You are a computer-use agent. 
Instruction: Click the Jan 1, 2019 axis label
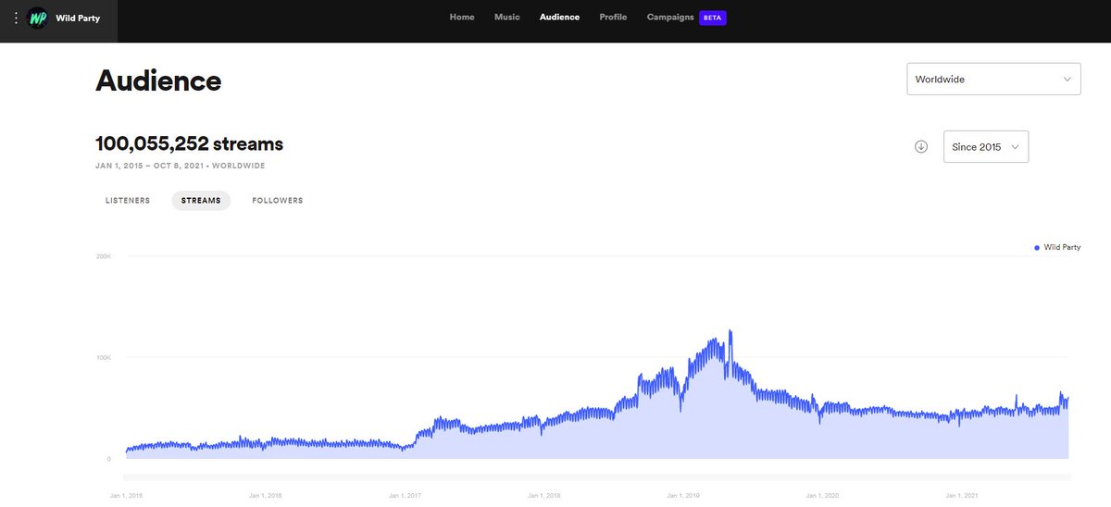pos(684,496)
